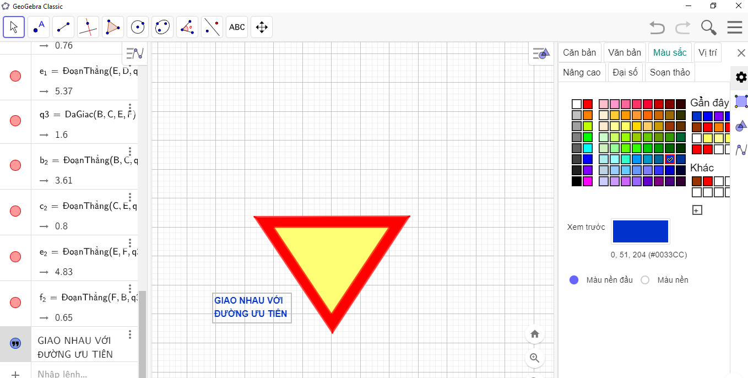Select the Move Graphics View tool
748x378 pixels.
262,27
